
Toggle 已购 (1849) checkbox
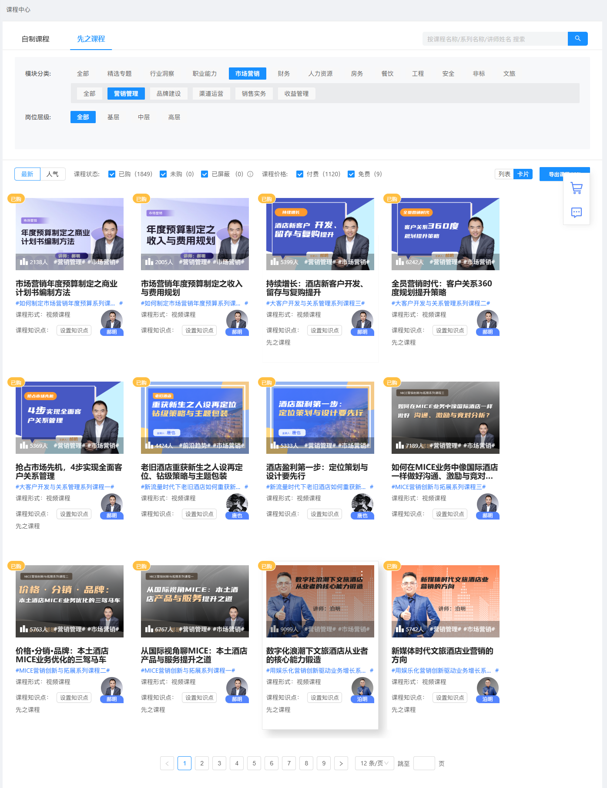coord(112,174)
